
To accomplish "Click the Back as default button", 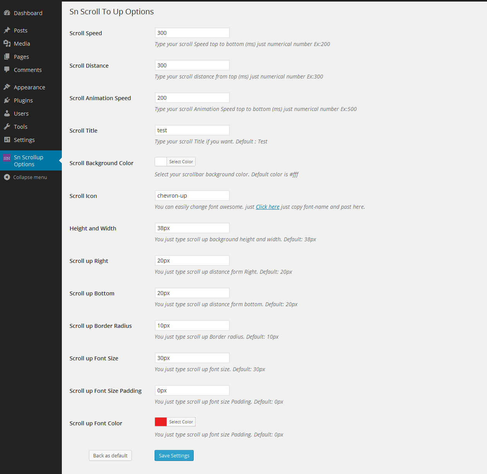I will (x=110, y=455).
